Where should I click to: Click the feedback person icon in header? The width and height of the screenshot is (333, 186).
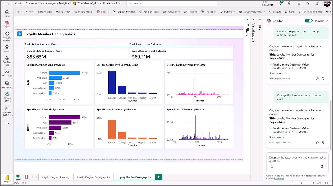[x=317, y=3]
